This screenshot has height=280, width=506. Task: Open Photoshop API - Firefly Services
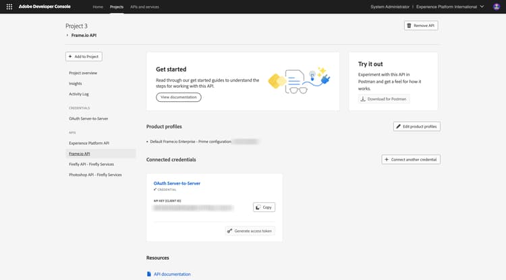(x=95, y=175)
